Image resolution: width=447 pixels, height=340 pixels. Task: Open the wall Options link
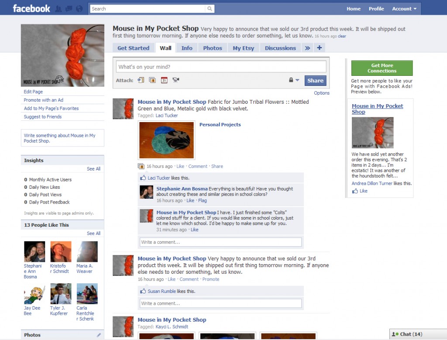(322, 93)
